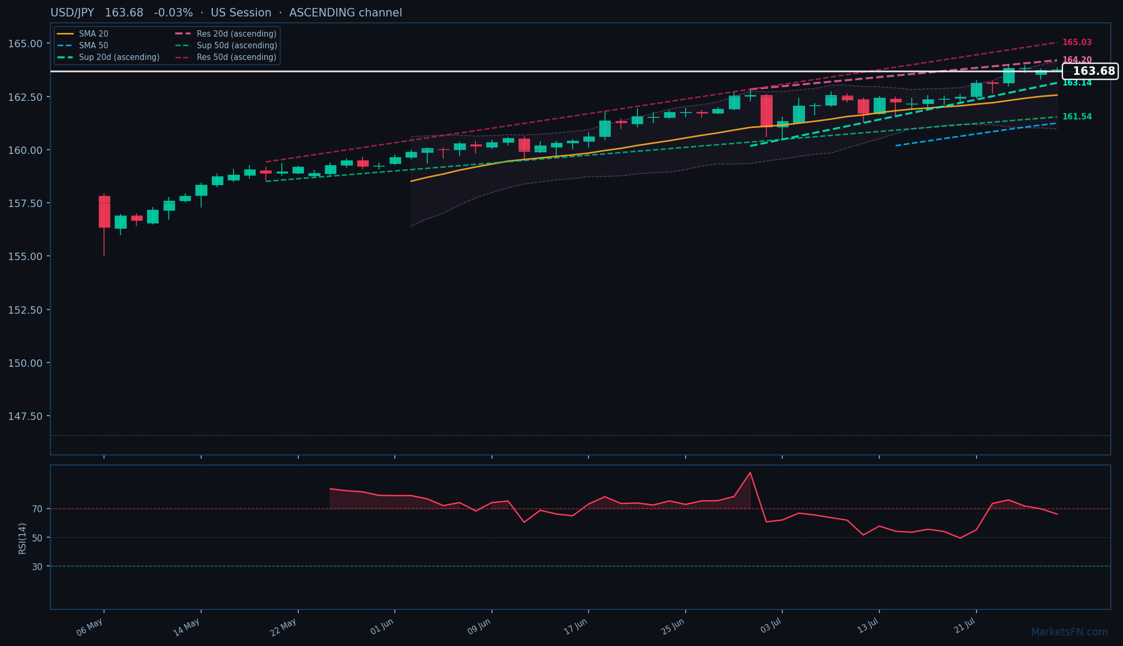
Task: Click the 165.03 resistance level label
Action: (1077, 42)
